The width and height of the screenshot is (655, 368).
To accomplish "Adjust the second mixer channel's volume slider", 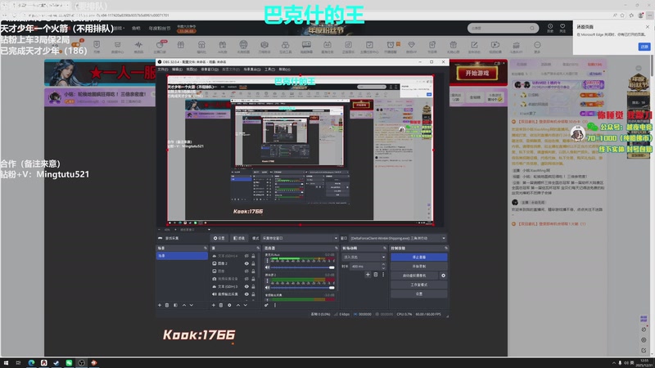I will (303, 288).
